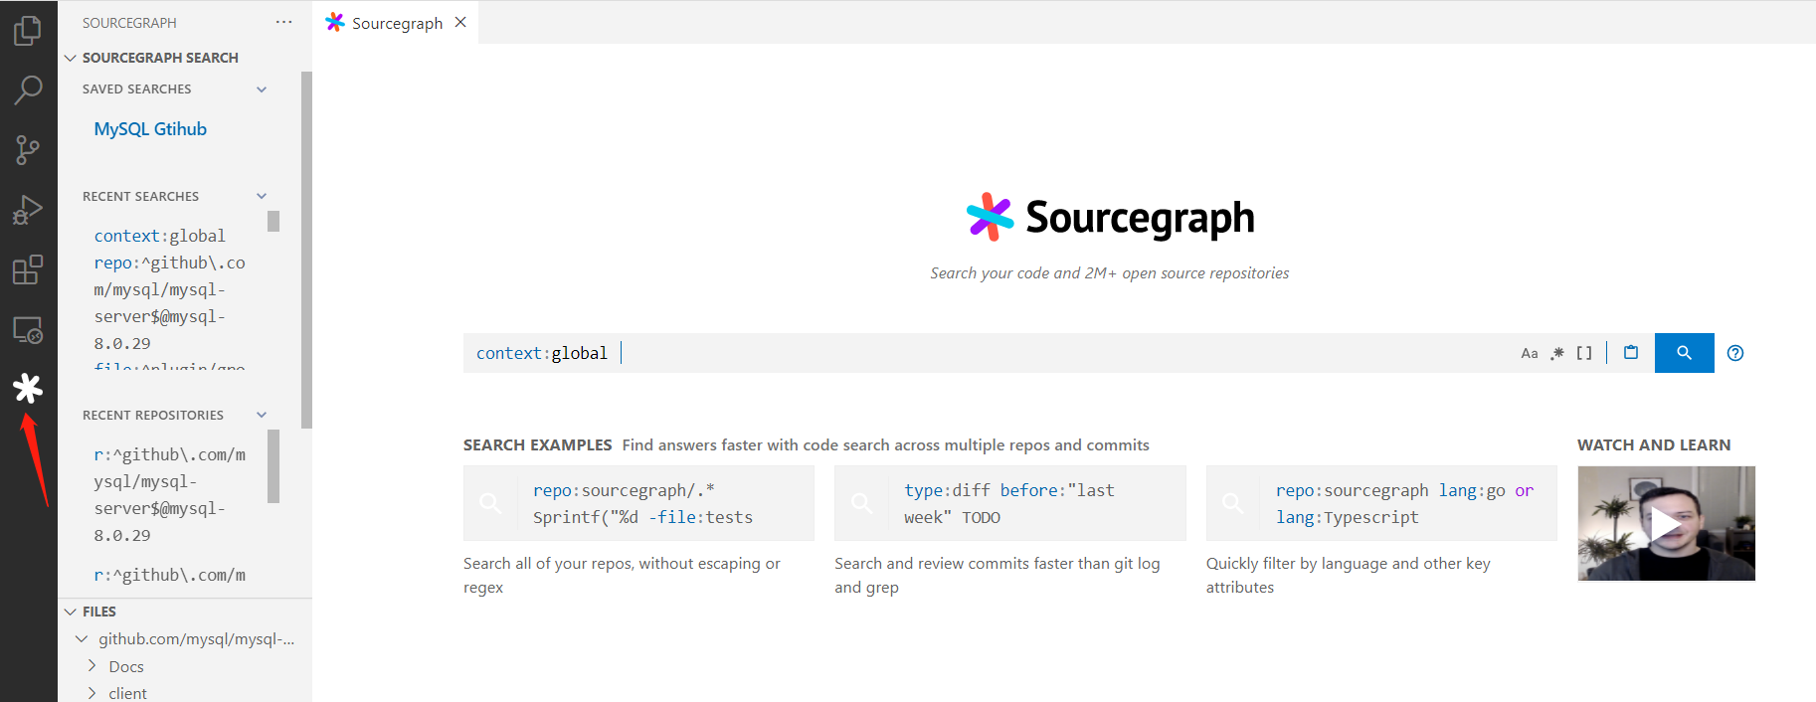Click the WATCH AND LEARN heading
This screenshot has height=702, width=1816.
tap(1654, 444)
